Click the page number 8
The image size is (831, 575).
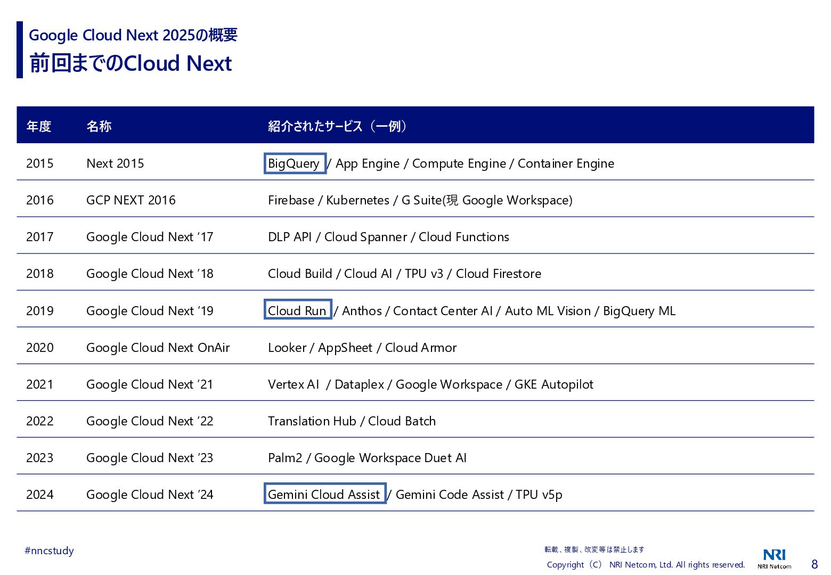click(x=814, y=564)
